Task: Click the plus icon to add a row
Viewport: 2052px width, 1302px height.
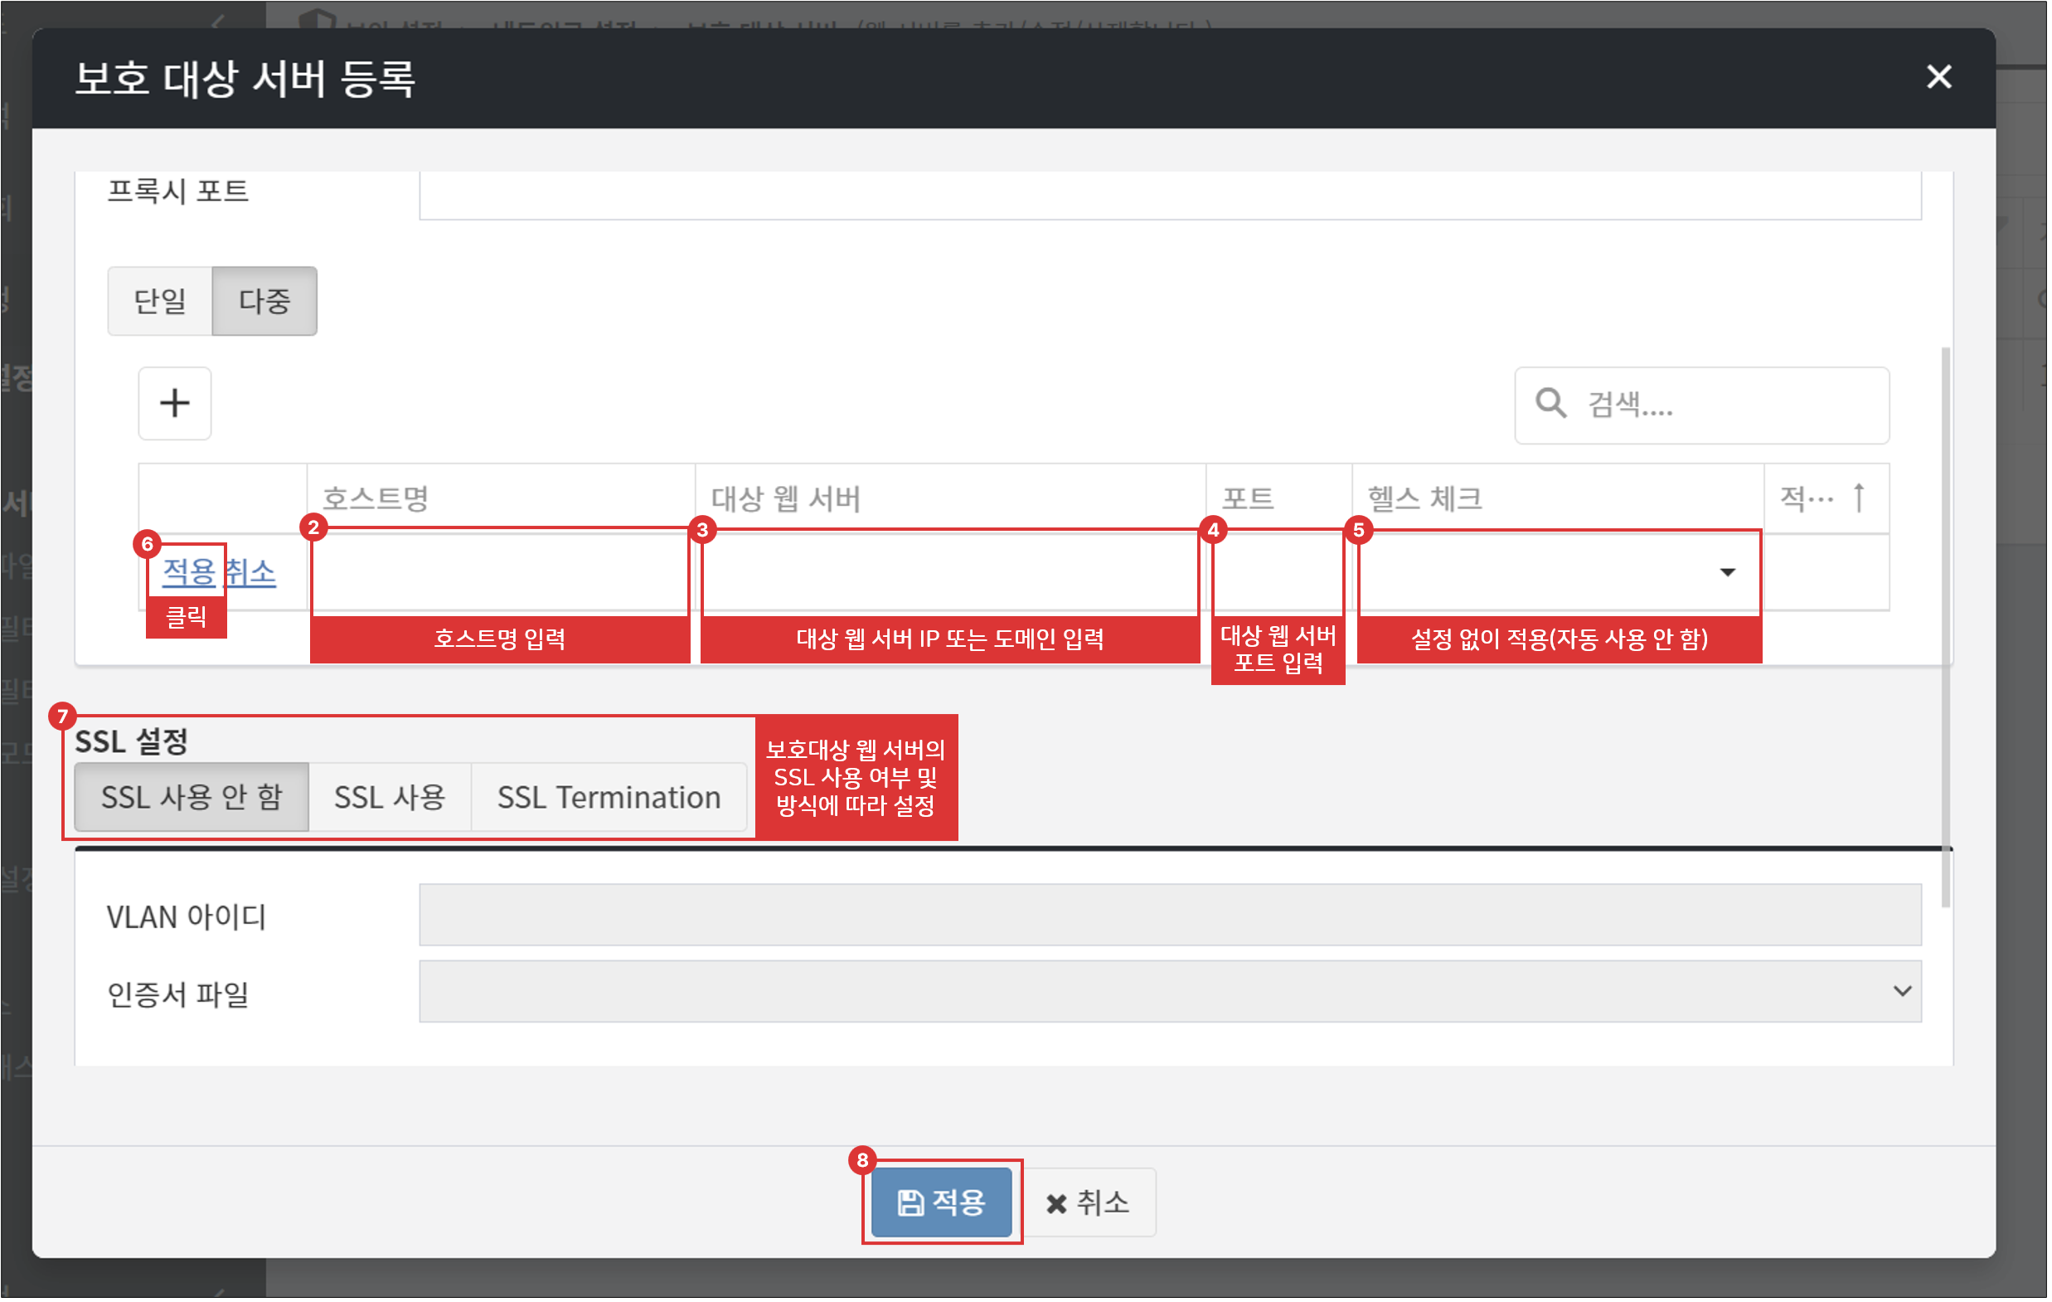Action: [175, 404]
